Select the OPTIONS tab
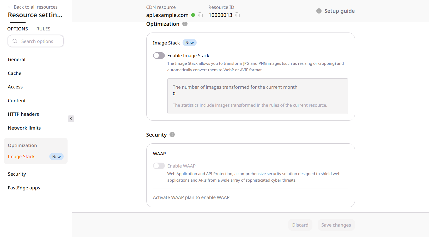 click(x=17, y=29)
